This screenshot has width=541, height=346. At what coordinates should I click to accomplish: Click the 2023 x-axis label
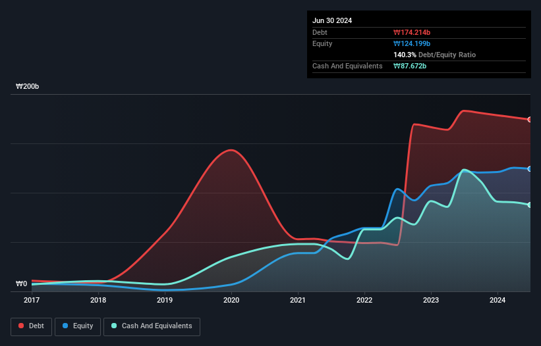coord(431,300)
